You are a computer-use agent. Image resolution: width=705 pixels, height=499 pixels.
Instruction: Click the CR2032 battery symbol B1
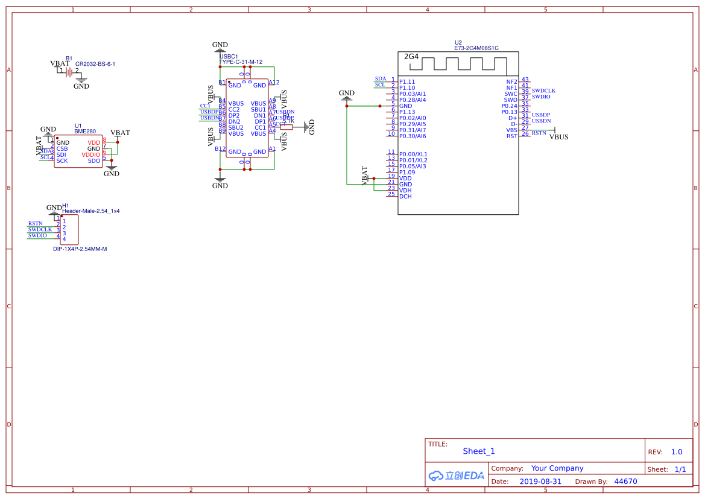(x=69, y=72)
